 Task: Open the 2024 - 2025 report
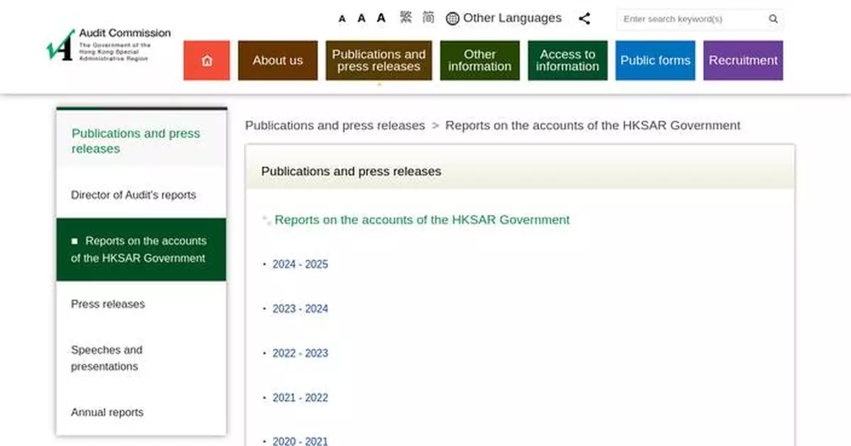(300, 264)
